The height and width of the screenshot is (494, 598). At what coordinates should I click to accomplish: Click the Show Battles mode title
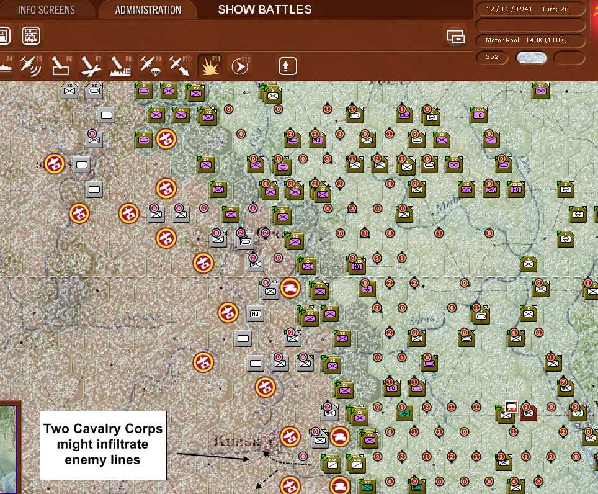tap(265, 9)
